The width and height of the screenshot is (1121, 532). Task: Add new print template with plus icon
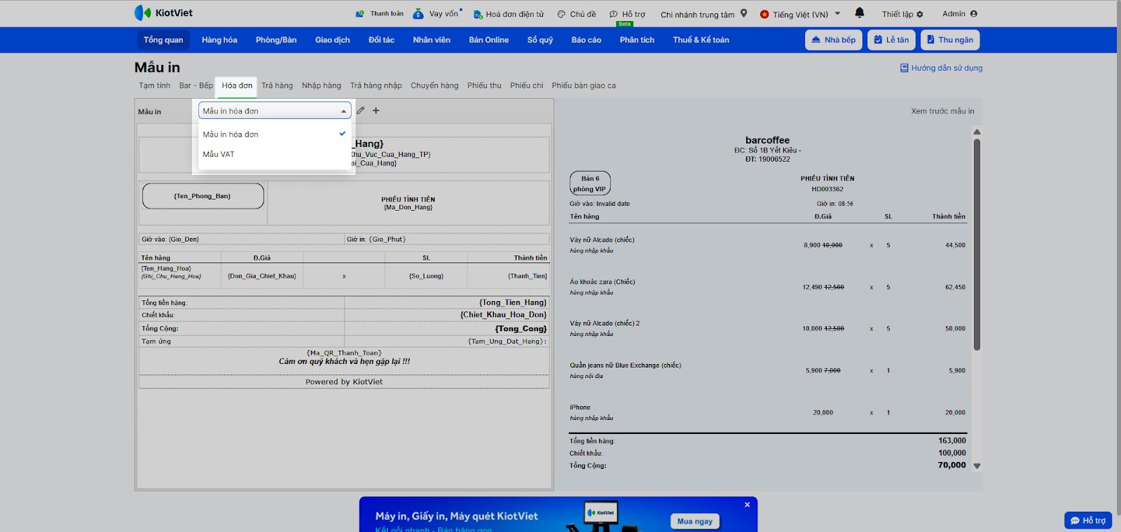coord(376,111)
